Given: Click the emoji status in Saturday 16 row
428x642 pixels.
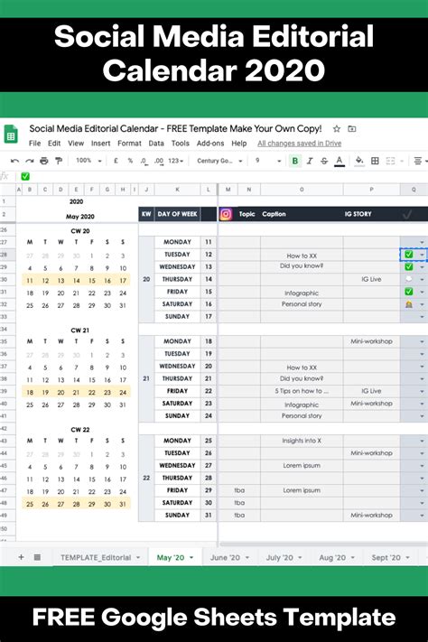Looking at the screenshot, I should (x=409, y=304).
